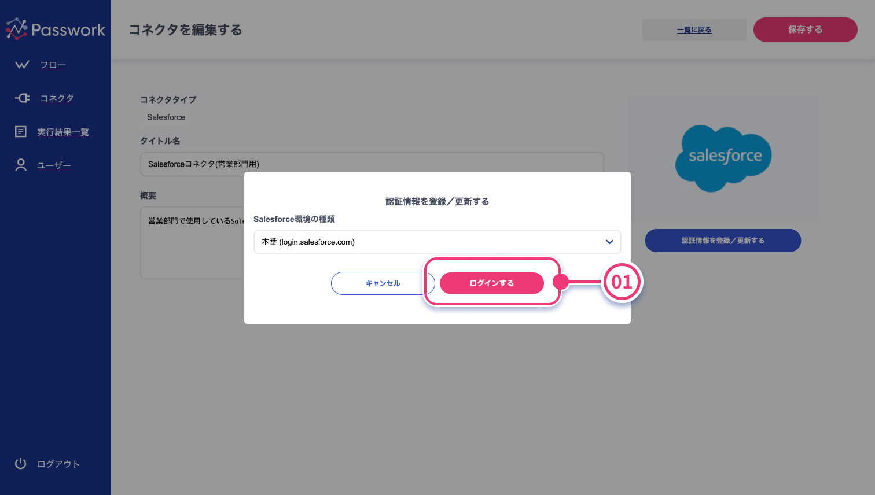
Task: Go to 実行結果一覧 page
Action: [x=63, y=132]
